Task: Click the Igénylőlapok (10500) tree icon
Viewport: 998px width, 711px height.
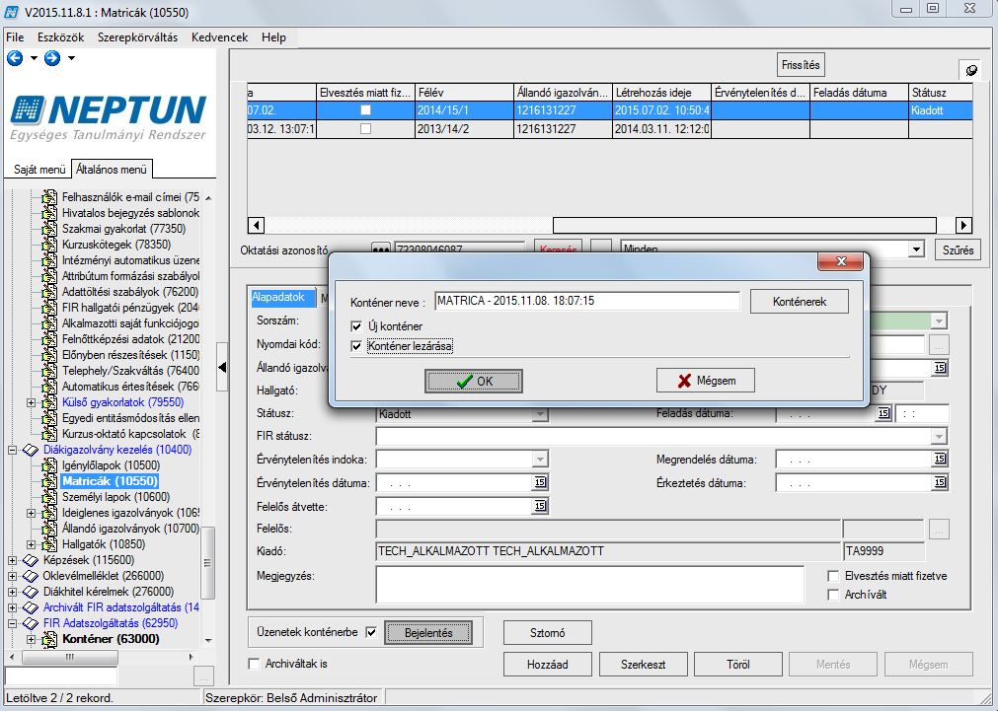Action: [x=49, y=465]
